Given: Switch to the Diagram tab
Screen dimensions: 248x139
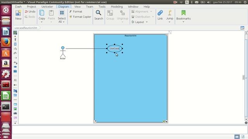Looking at the screenshot, I should [64, 7].
